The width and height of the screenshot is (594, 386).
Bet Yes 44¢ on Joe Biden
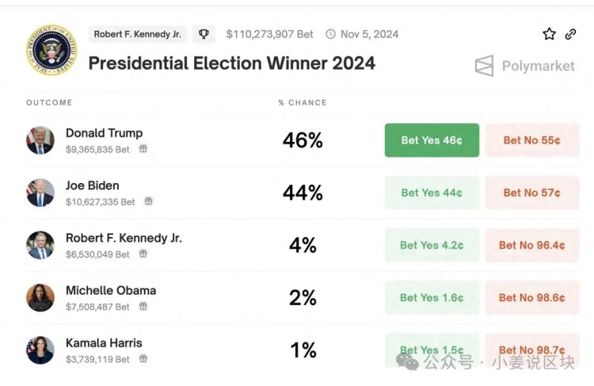pos(432,193)
